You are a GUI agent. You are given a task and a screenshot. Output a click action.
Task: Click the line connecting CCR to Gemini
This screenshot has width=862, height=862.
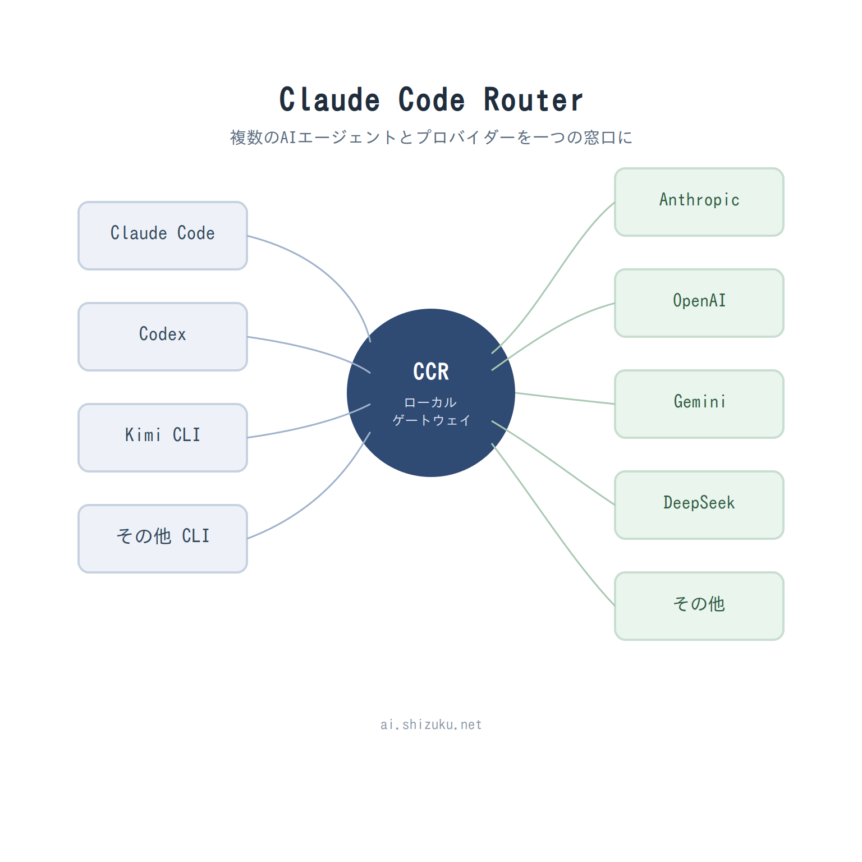pos(565,398)
